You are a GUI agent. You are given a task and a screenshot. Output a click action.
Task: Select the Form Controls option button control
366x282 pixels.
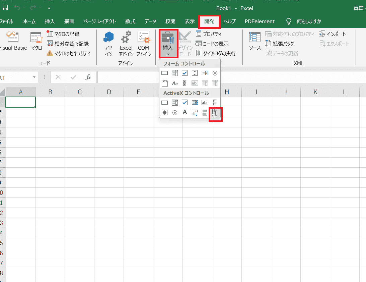point(215,73)
